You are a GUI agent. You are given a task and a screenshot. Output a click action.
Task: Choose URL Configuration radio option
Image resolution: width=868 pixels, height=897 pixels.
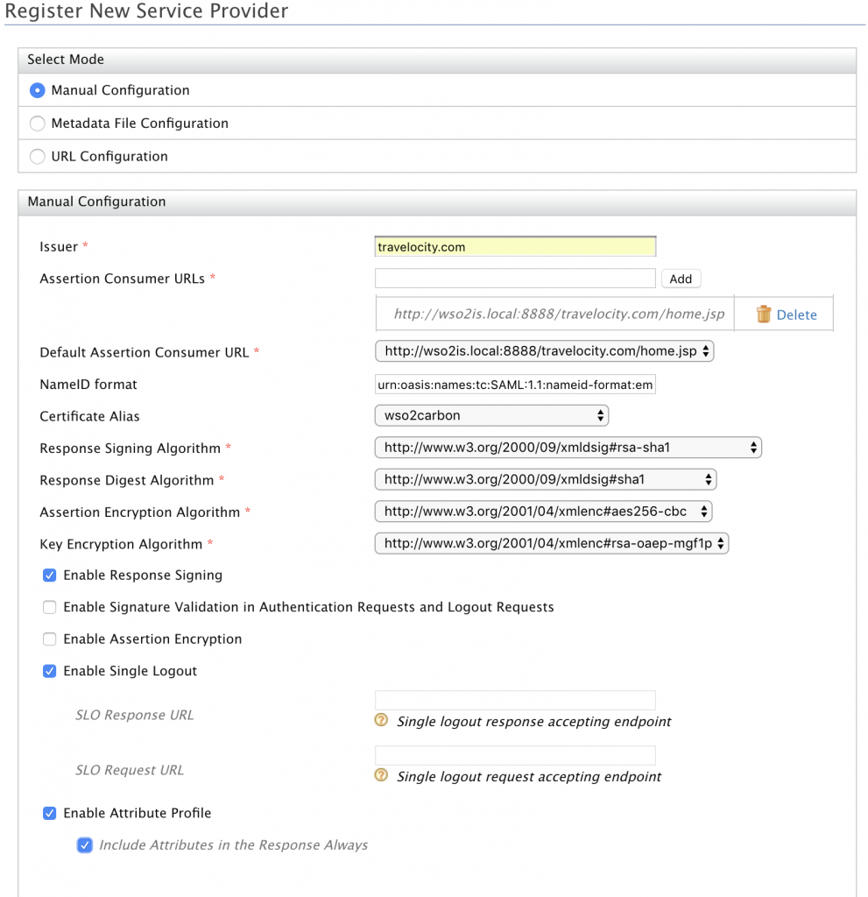pos(38,157)
